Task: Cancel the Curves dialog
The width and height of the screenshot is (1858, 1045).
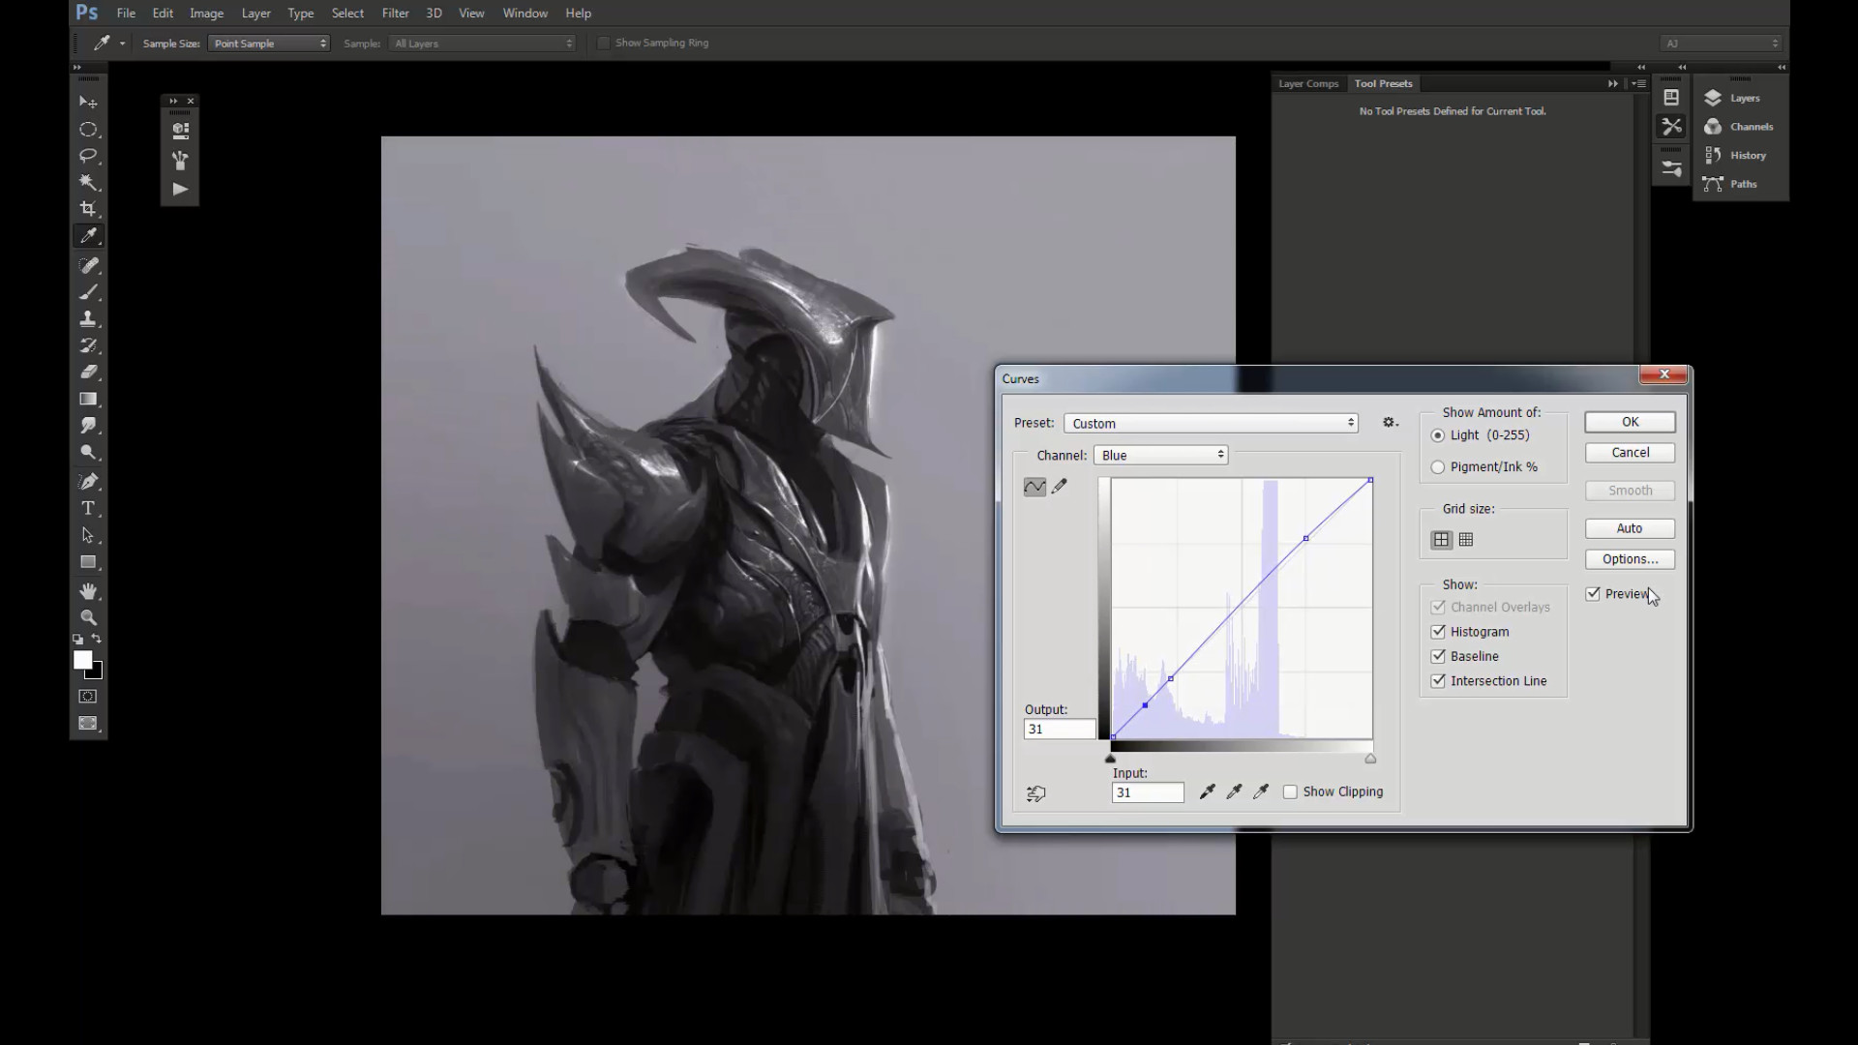Action: point(1630,453)
